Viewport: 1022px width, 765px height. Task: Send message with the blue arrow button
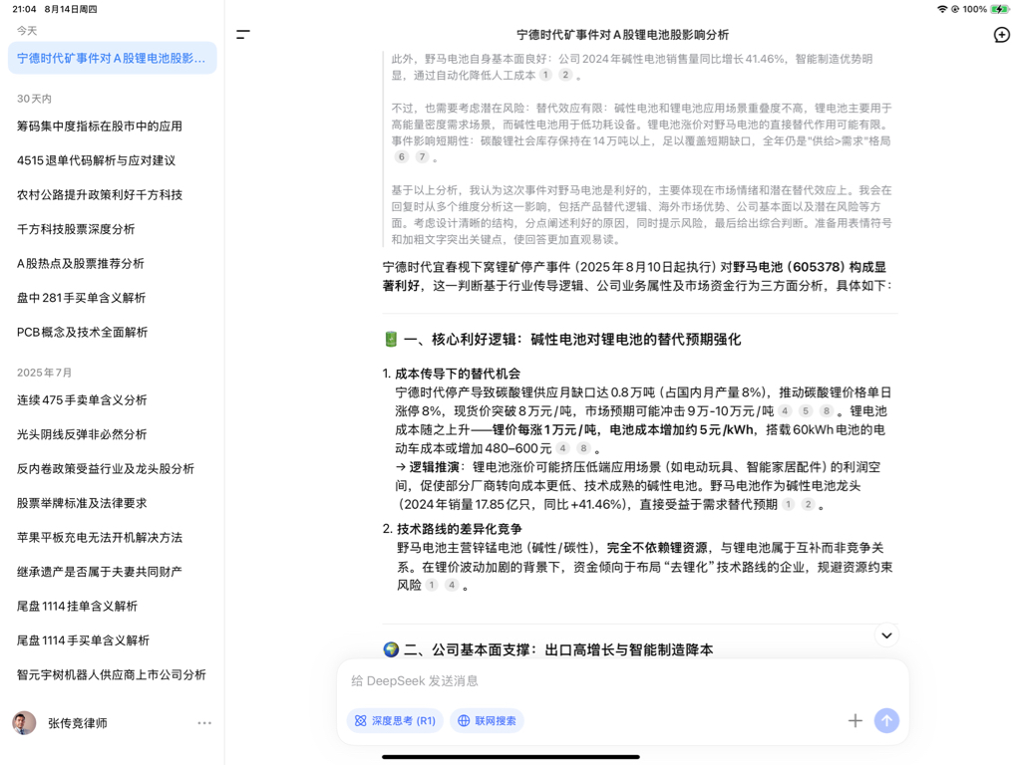[x=886, y=720]
